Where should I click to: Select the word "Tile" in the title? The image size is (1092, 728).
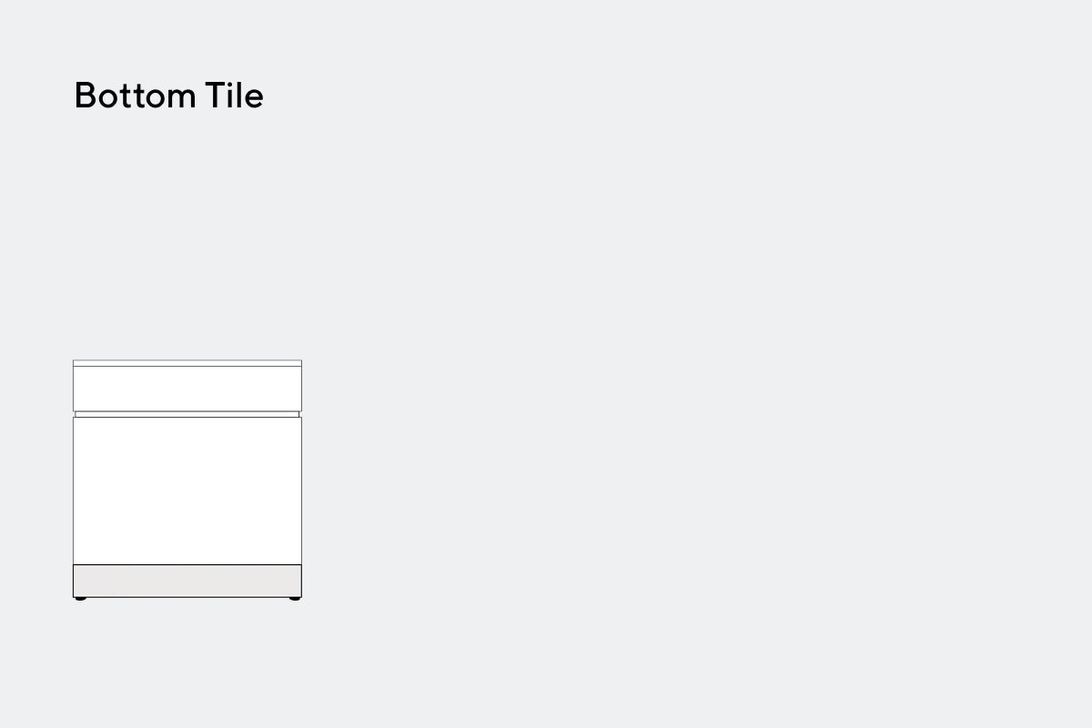click(234, 95)
